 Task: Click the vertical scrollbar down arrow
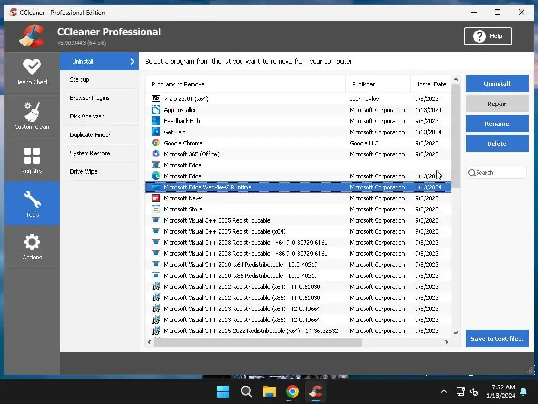click(x=456, y=332)
